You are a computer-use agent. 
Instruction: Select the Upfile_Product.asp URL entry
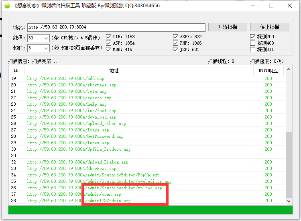(x=79, y=149)
